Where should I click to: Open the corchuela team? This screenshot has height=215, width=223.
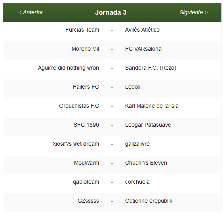point(137,182)
